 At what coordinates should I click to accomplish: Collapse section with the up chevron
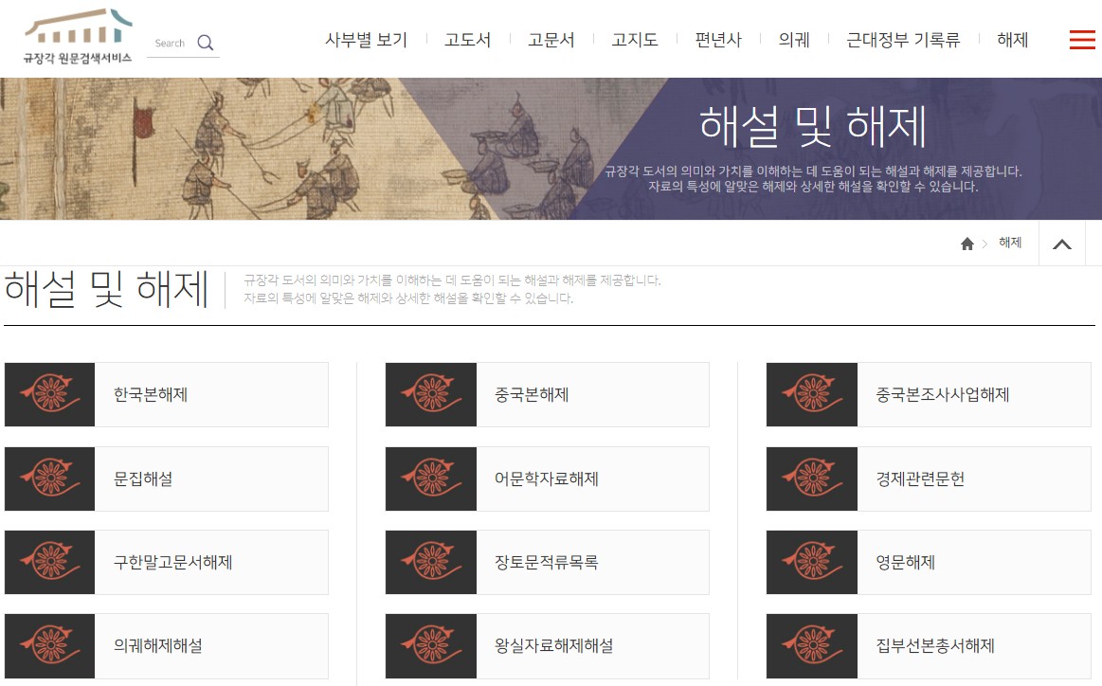1062,244
